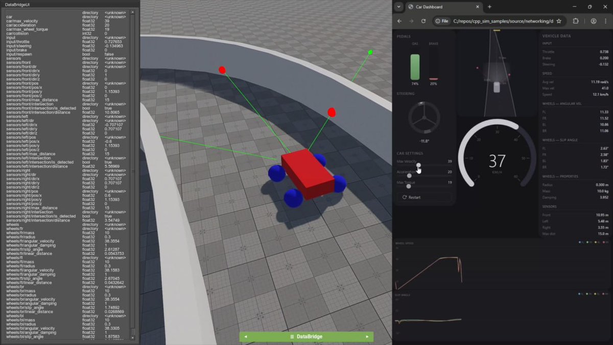Restore the browser window size
The width and height of the screenshot is (613, 345).
point(590,7)
